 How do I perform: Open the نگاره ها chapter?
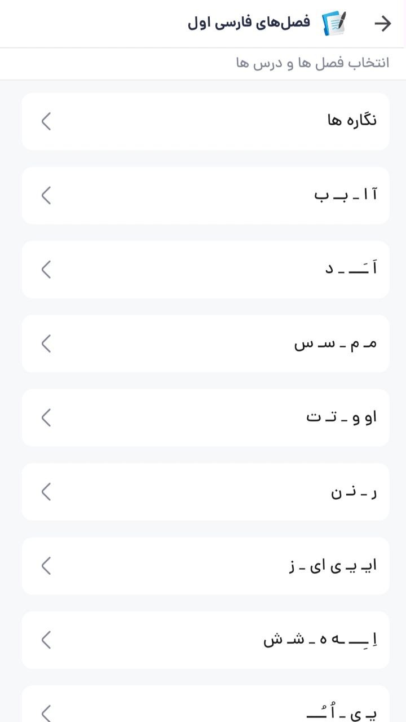click(352, 121)
